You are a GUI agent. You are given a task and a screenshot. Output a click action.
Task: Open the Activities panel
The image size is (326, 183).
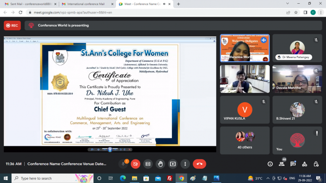click(x=305, y=164)
